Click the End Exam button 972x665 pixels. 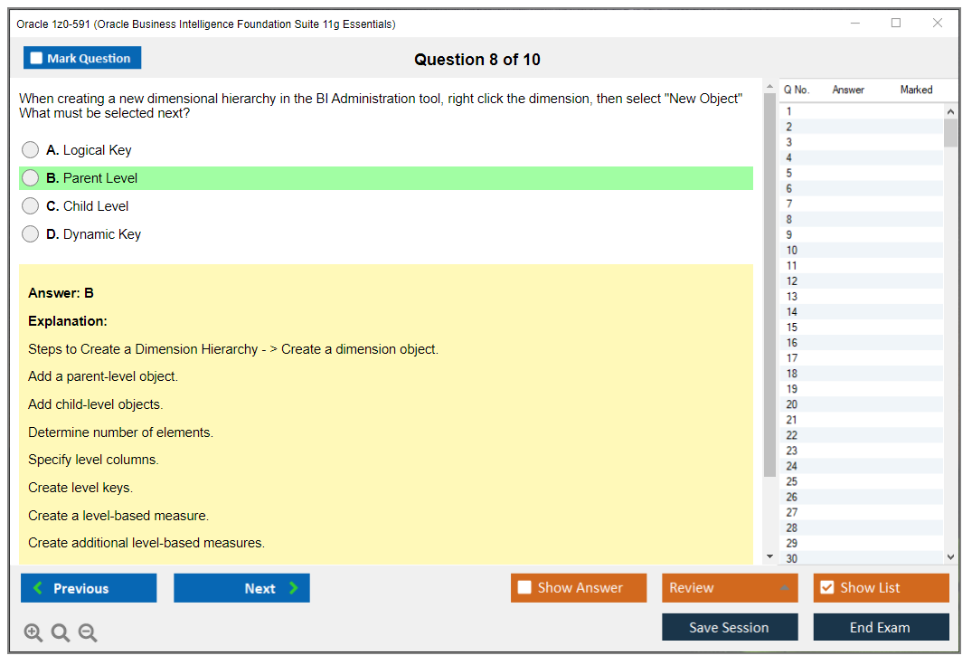[x=881, y=627]
